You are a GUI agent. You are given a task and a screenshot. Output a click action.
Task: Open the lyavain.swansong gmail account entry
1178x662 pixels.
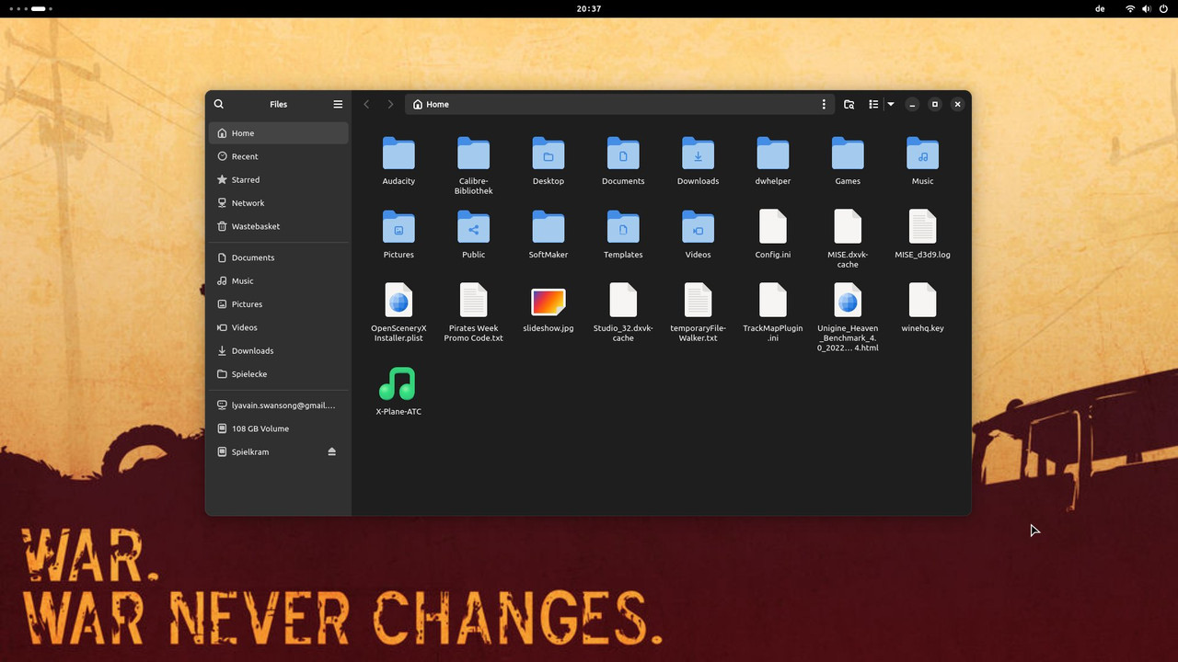coord(279,405)
